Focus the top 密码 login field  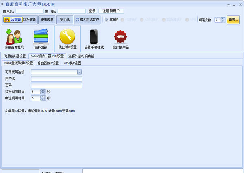pyautogui.click(x=72, y=11)
